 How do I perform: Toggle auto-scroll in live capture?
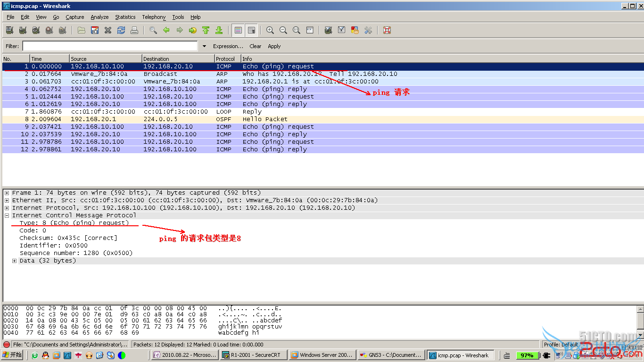(251, 30)
